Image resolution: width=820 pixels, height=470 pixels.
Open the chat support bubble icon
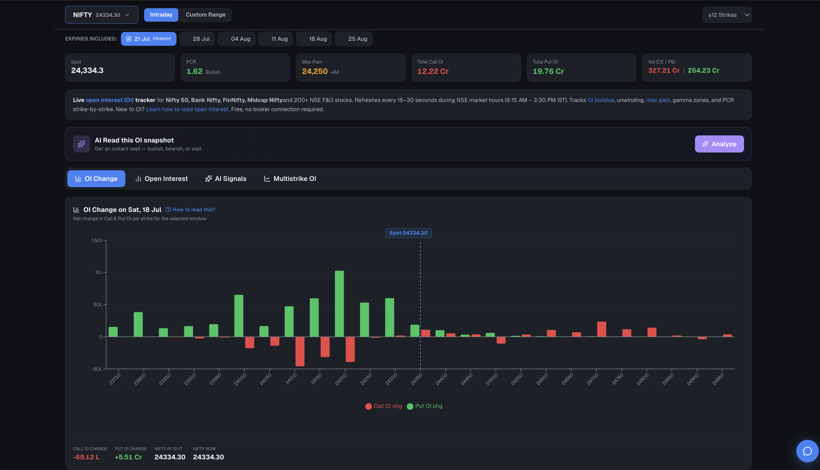pyautogui.click(x=807, y=451)
